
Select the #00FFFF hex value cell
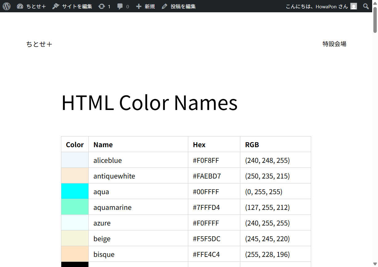pos(206,191)
